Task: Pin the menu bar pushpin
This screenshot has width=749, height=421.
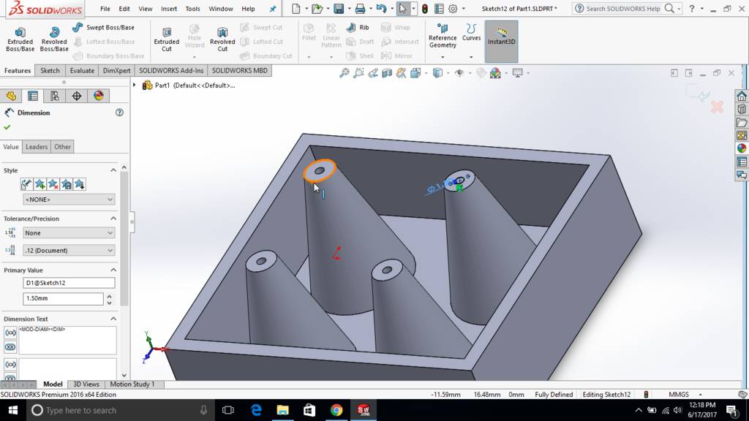Action: pyautogui.click(x=273, y=9)
